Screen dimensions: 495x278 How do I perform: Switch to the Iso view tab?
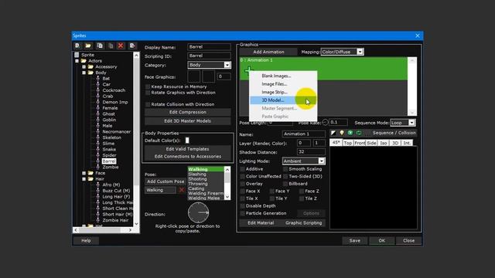point(384,143)
